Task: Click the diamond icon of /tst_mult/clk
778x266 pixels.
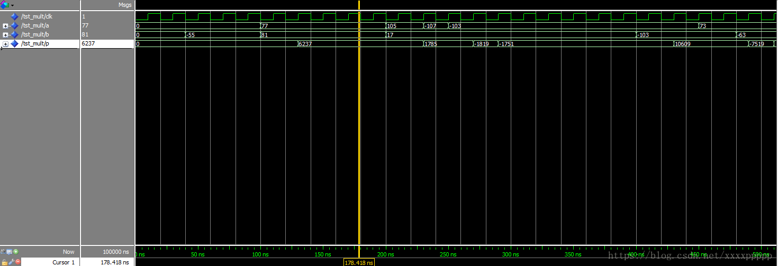Action: [14, 16]
